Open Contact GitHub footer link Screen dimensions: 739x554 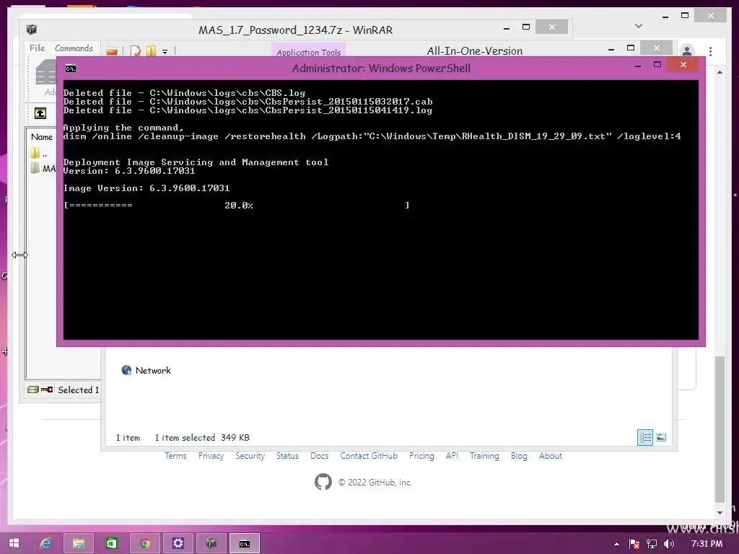(369, 456)
